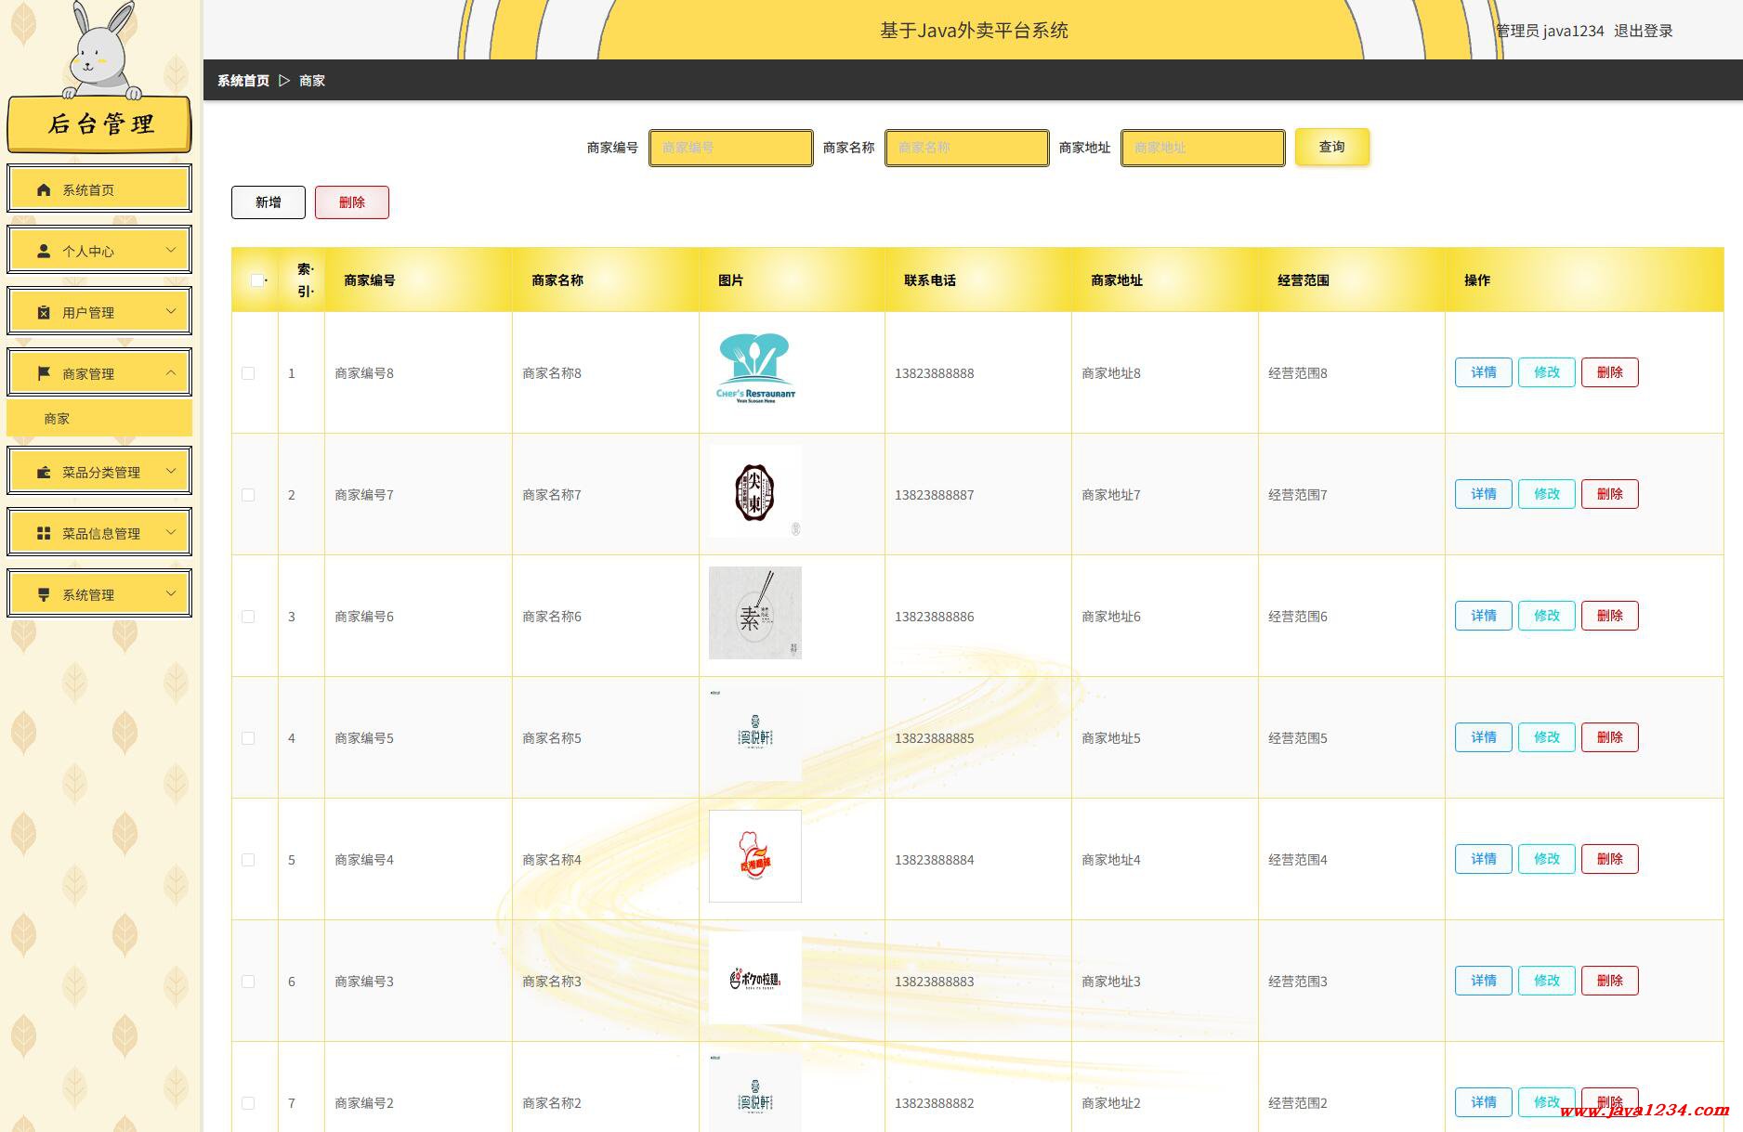The width and height of the screenshot is (1743, 1132).
Task: Click 退出登录 to log out
Action: 1643,31
